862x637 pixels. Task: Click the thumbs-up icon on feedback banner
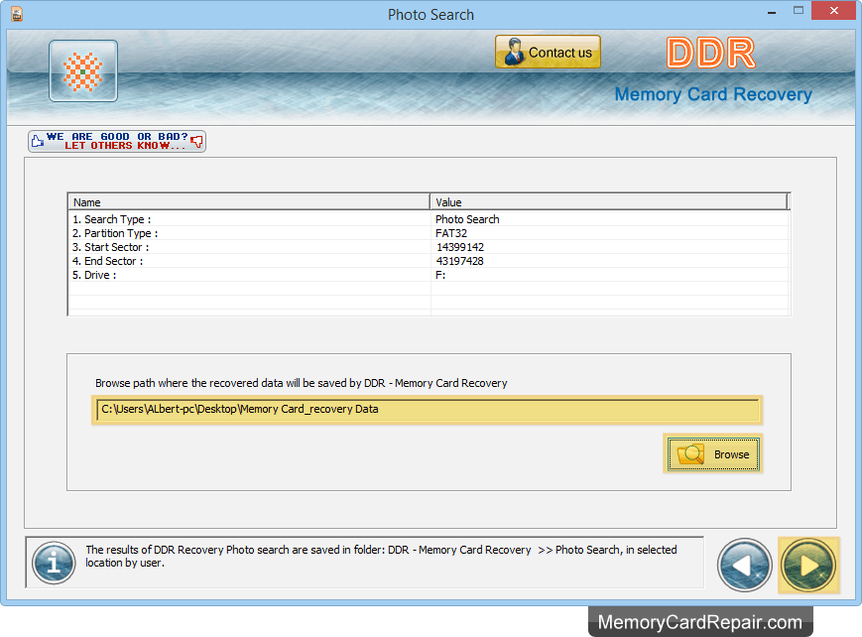[38, 141]
